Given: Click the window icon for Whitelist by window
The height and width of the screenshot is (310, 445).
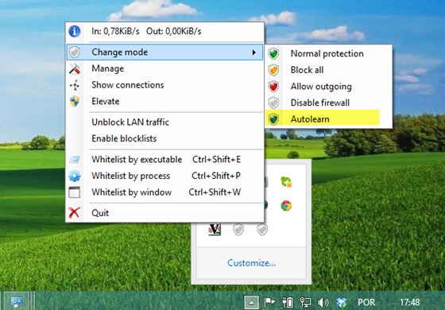Looking at the screenshot, I should [x=75, y=192].
